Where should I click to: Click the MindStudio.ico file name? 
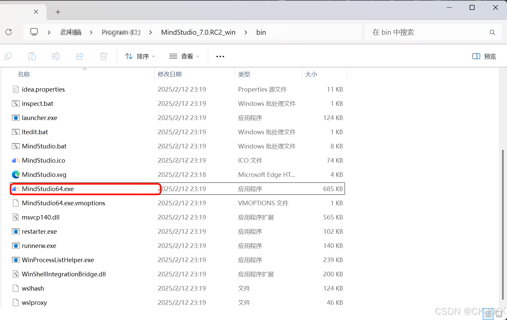pos(44,160)
